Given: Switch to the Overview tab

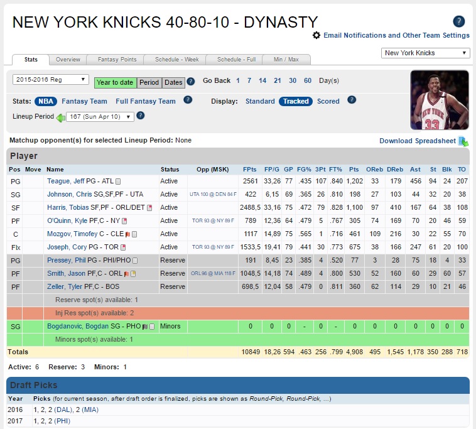Looking at the screenshot, I should 68,60.
